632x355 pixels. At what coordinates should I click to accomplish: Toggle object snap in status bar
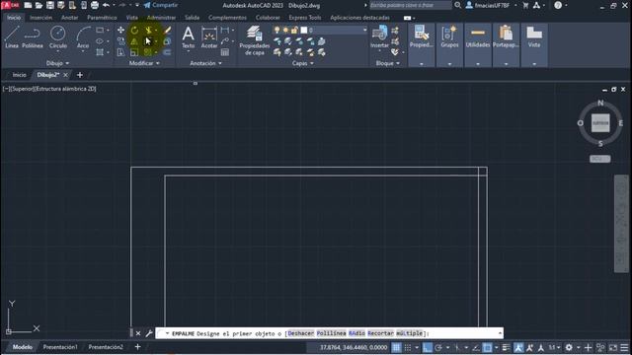pyautogui.click(x=487, y=347)
